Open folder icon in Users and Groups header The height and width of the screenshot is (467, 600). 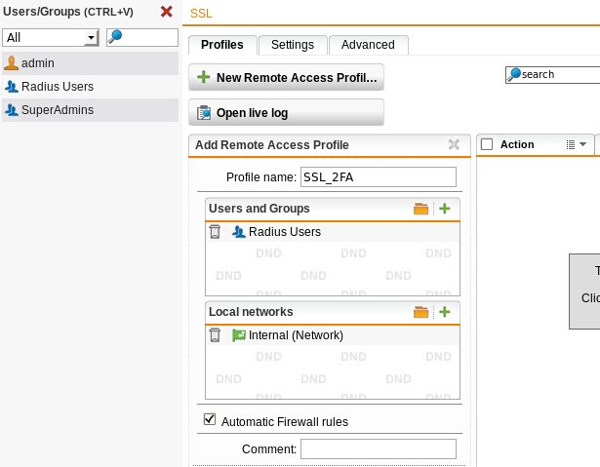(x=420, y=209)
